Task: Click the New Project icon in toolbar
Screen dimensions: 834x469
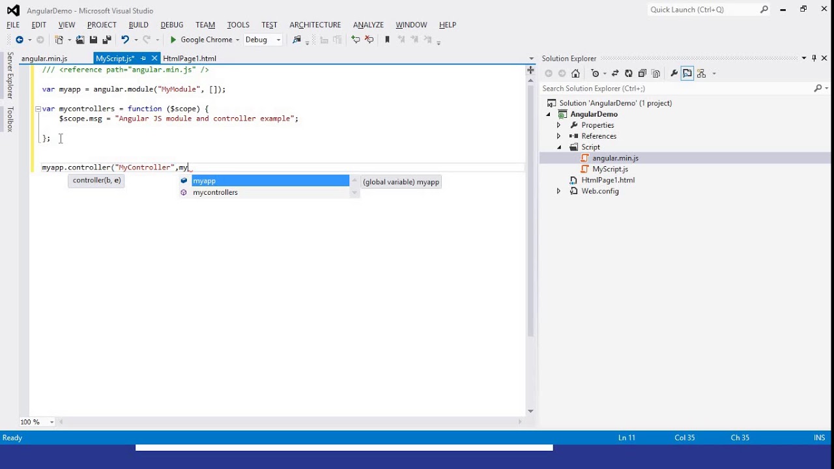Action: point(59,40)
